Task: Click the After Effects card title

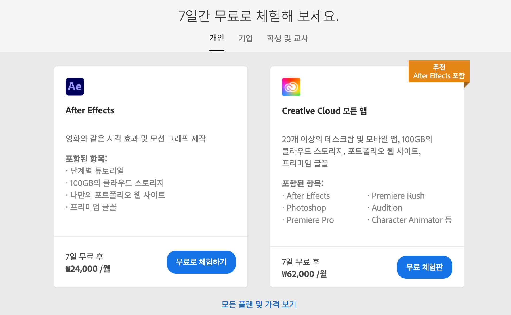Action: pyautogui.click(x=90, y=111)
